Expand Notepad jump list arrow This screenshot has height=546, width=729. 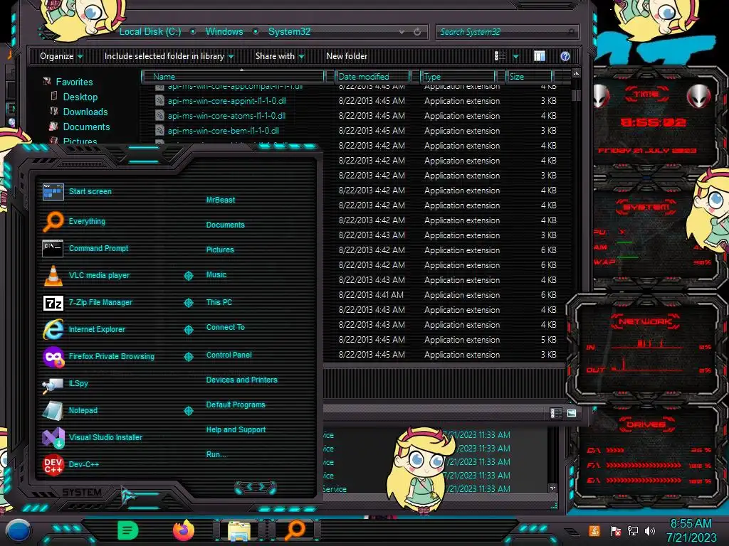tap(188, 411)
